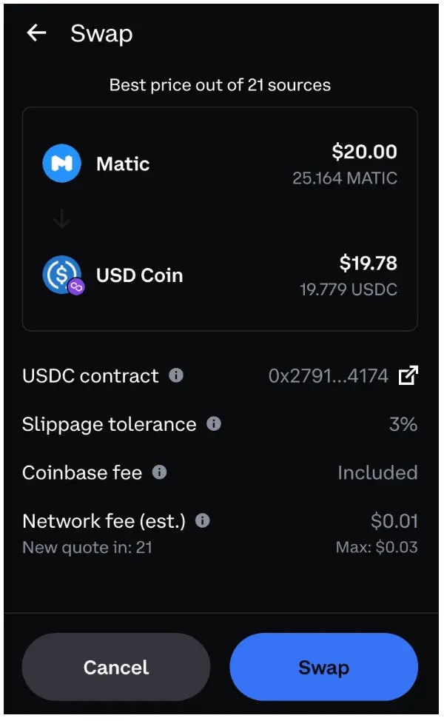
Task: Click the back arrow to exit Swap
Action: tap(36, 33)
